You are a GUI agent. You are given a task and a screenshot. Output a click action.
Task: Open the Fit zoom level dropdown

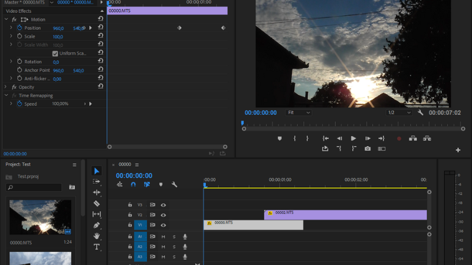(x=299, y=112)
